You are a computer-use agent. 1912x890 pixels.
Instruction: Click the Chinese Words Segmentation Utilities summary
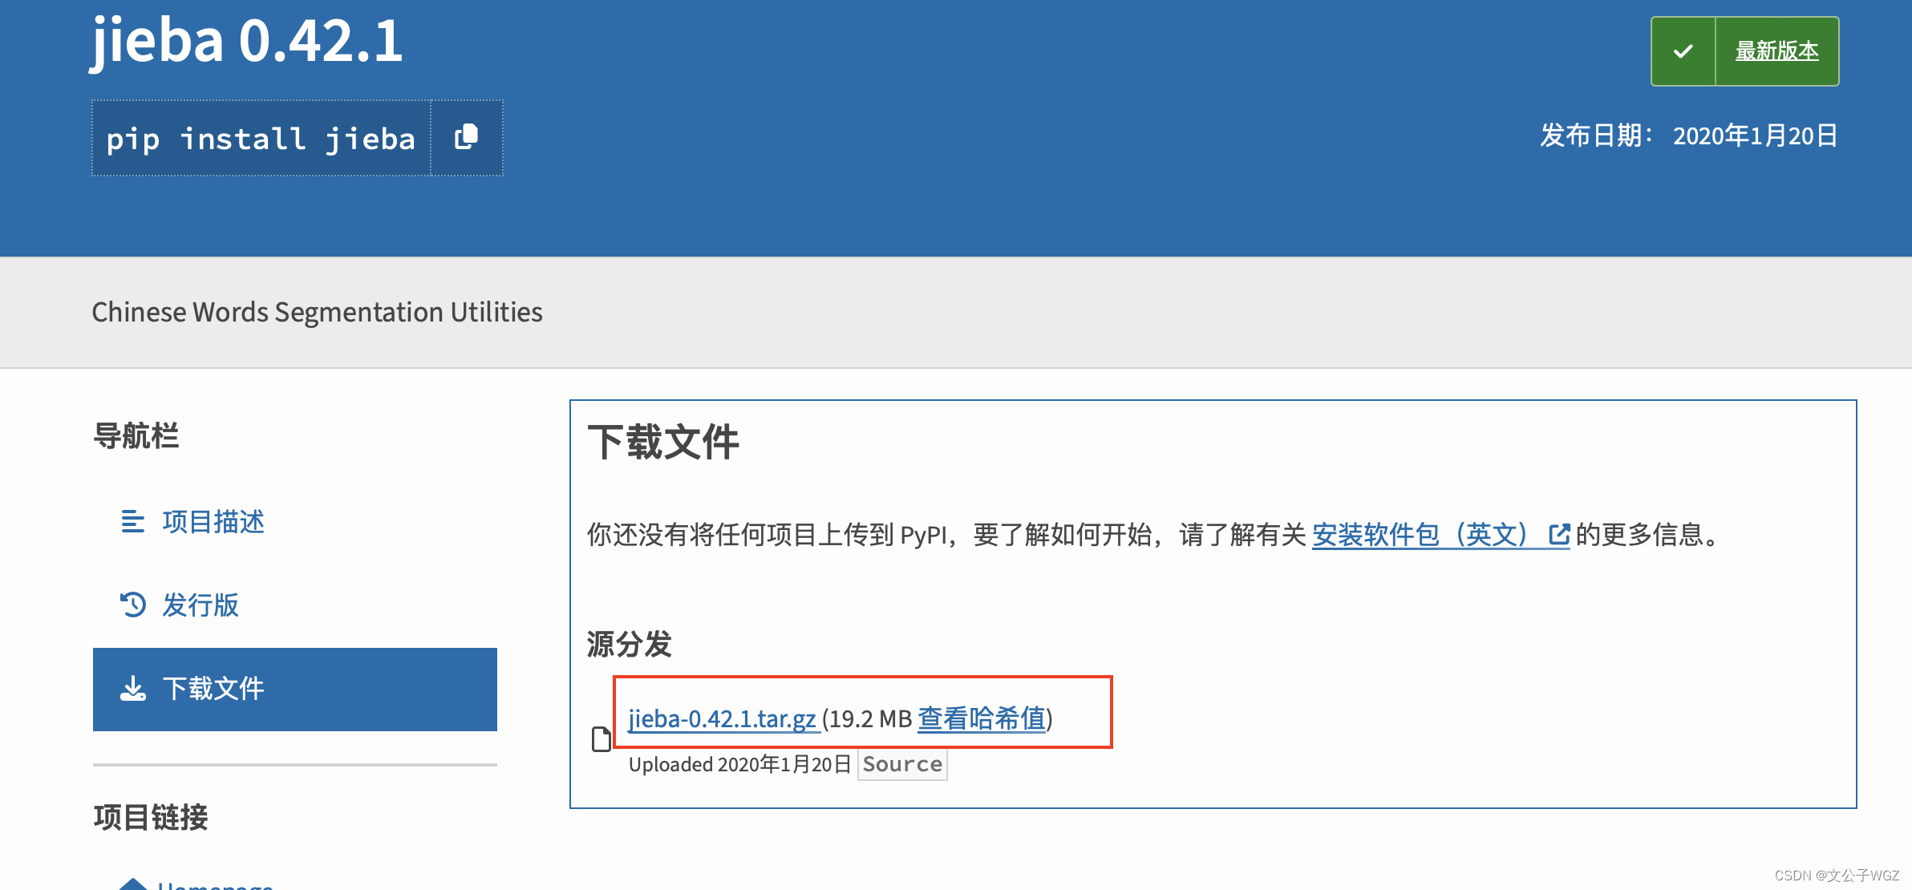pos(317,312)
